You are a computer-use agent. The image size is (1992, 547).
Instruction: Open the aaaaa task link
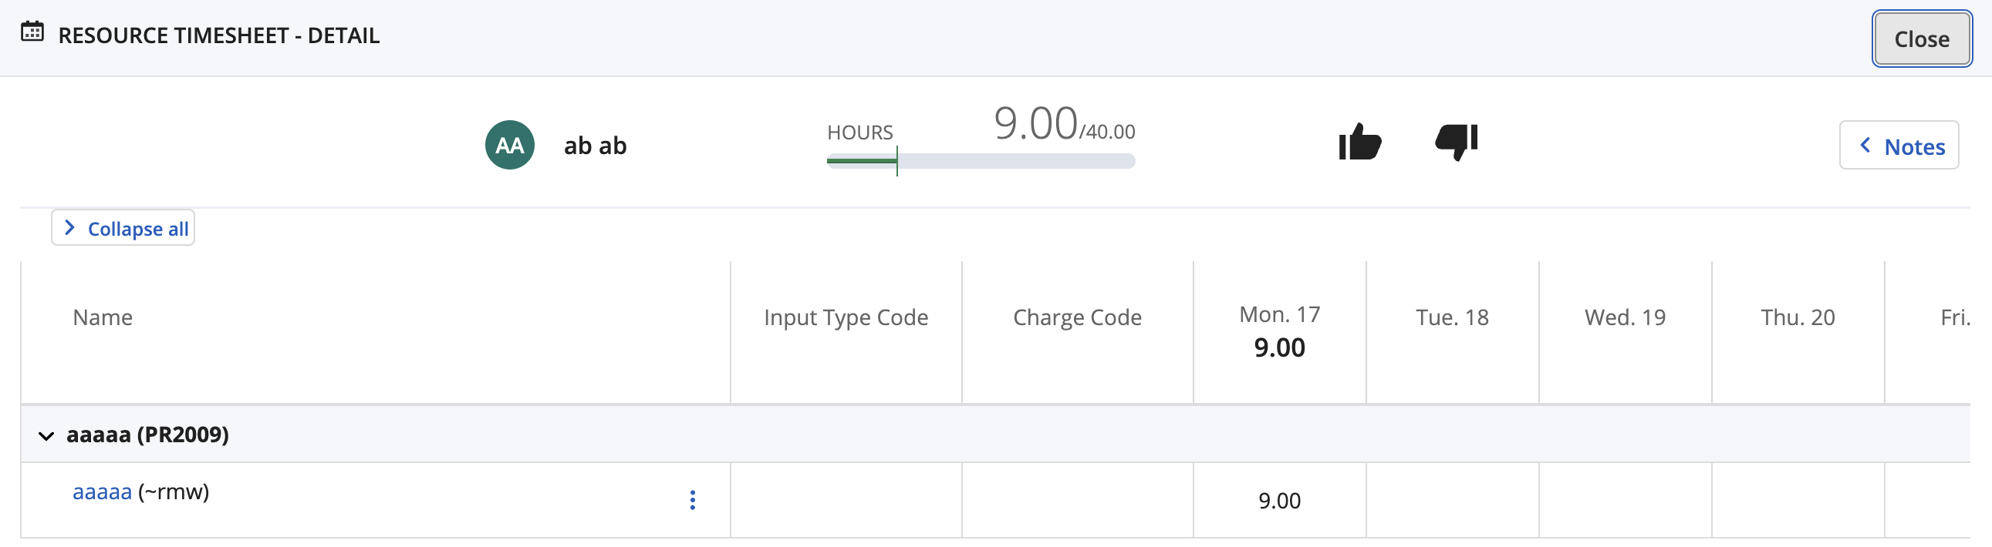[x=102, y=492]
